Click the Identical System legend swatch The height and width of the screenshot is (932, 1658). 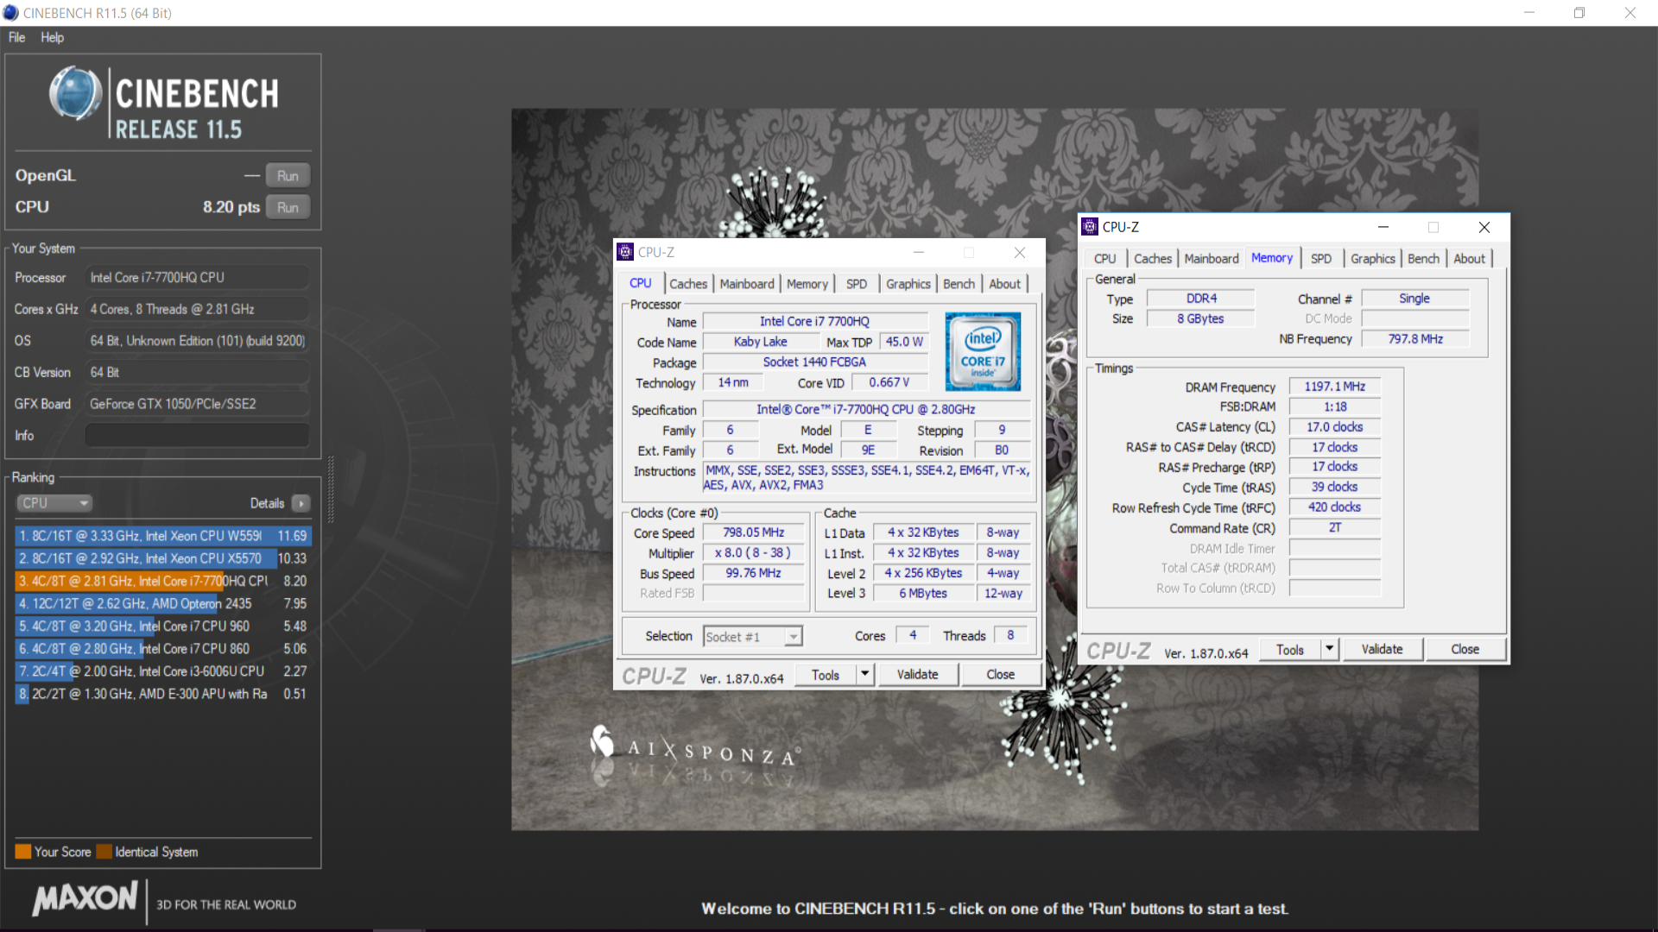pos(104,852)
